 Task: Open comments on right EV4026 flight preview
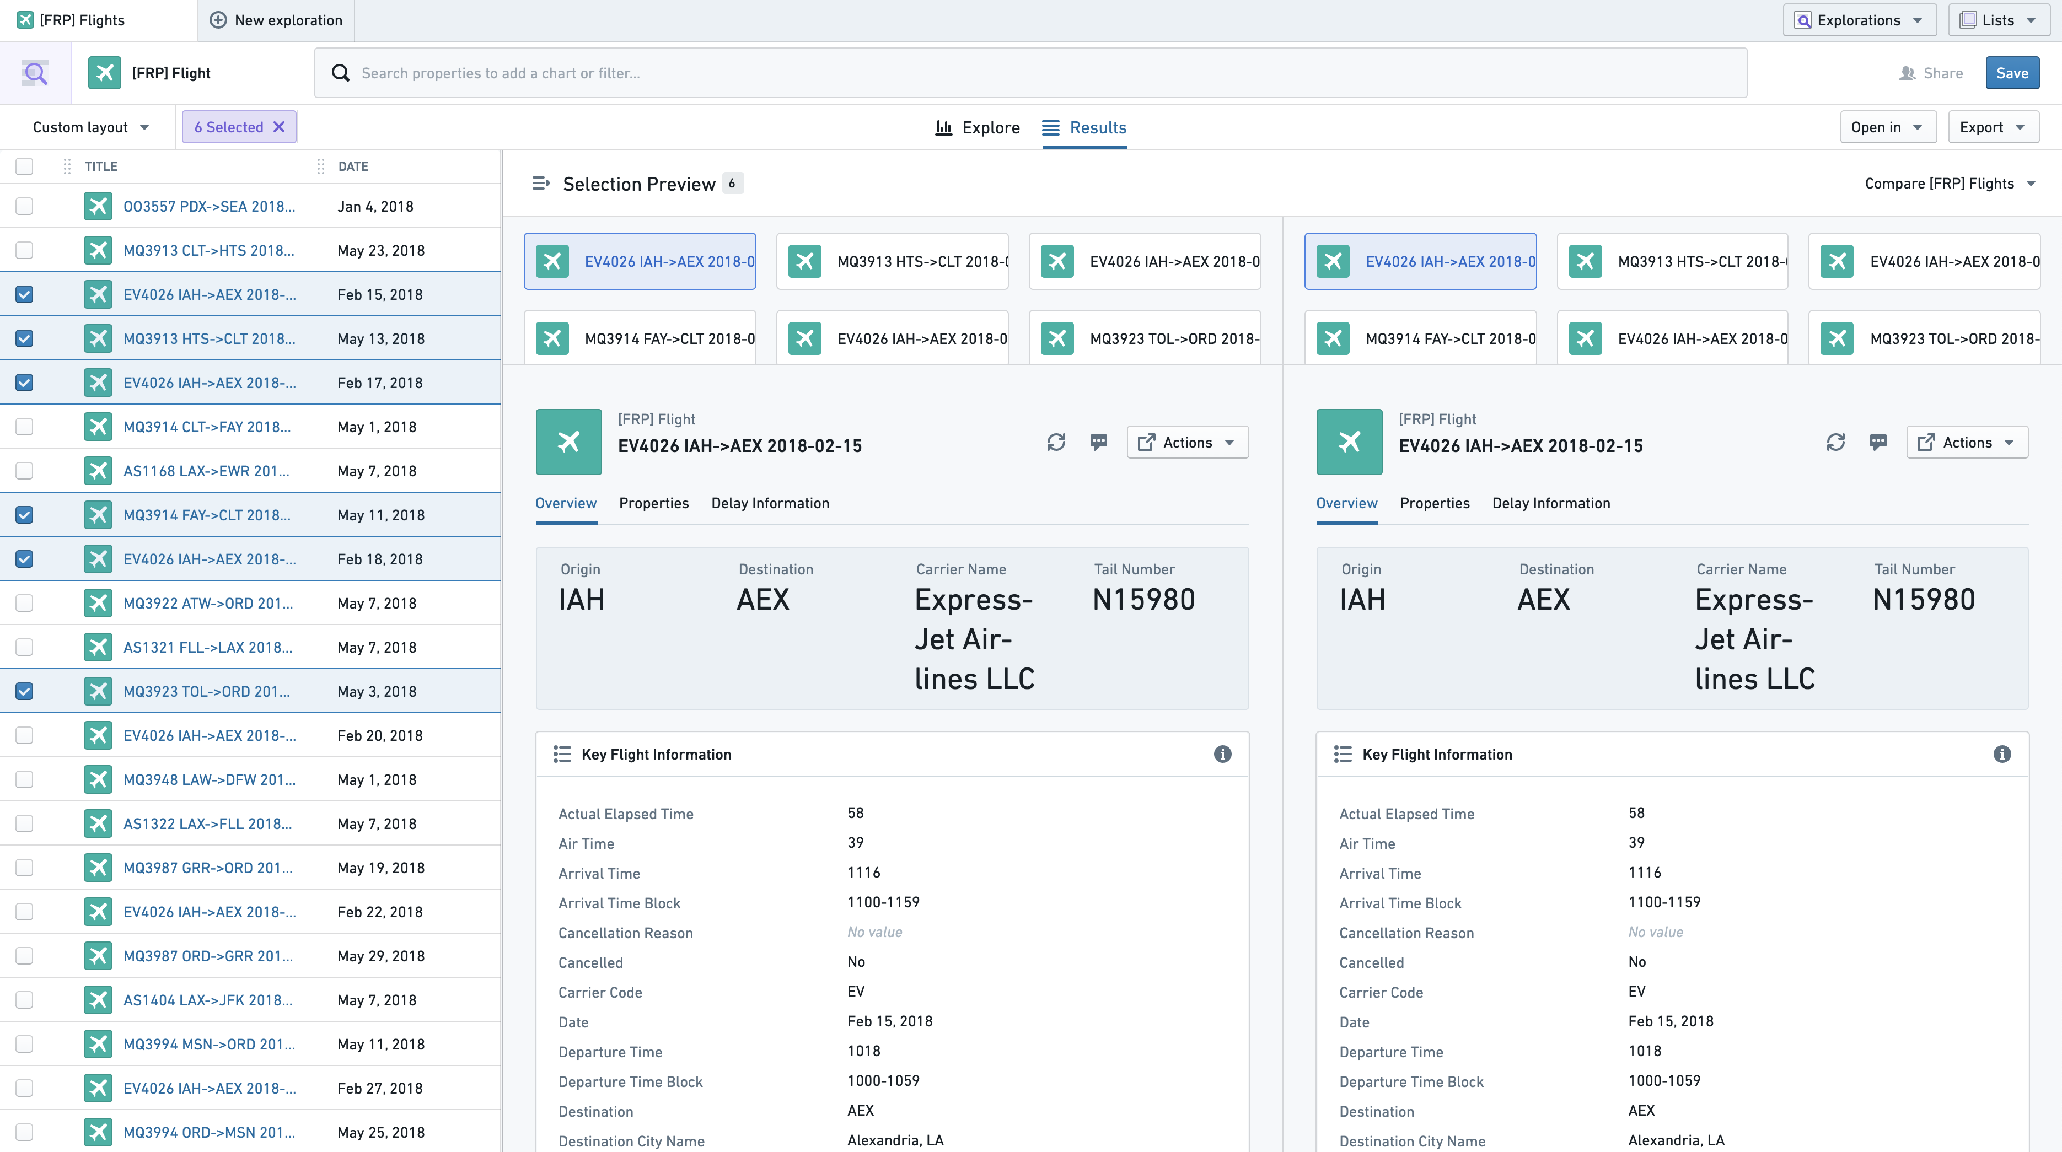1878,443
